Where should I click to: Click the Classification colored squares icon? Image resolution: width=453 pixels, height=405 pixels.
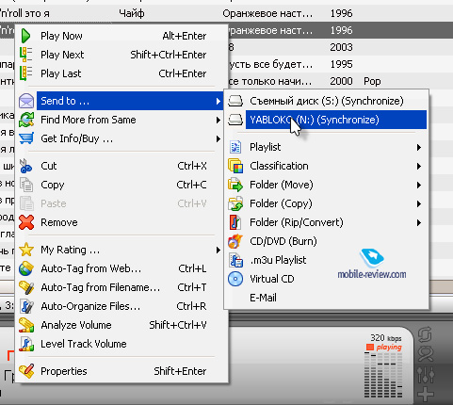tap(235, 166)
